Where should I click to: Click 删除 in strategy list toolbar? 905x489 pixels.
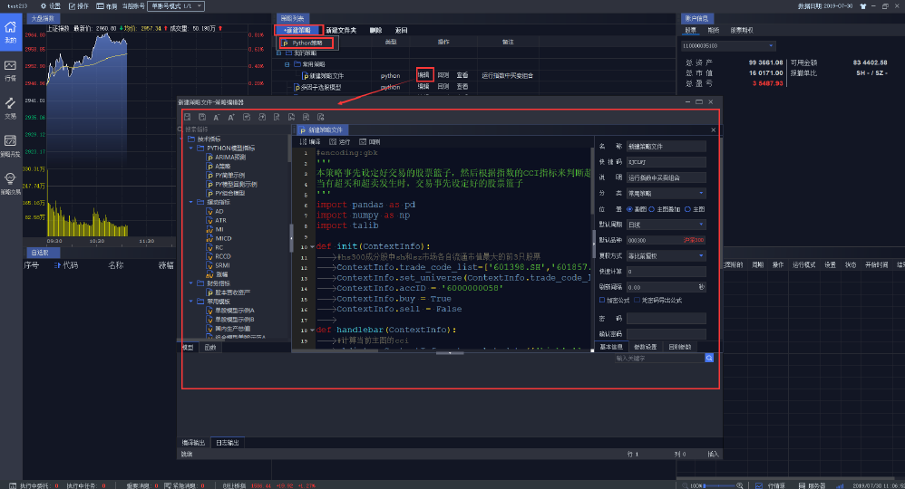point(375,31)
